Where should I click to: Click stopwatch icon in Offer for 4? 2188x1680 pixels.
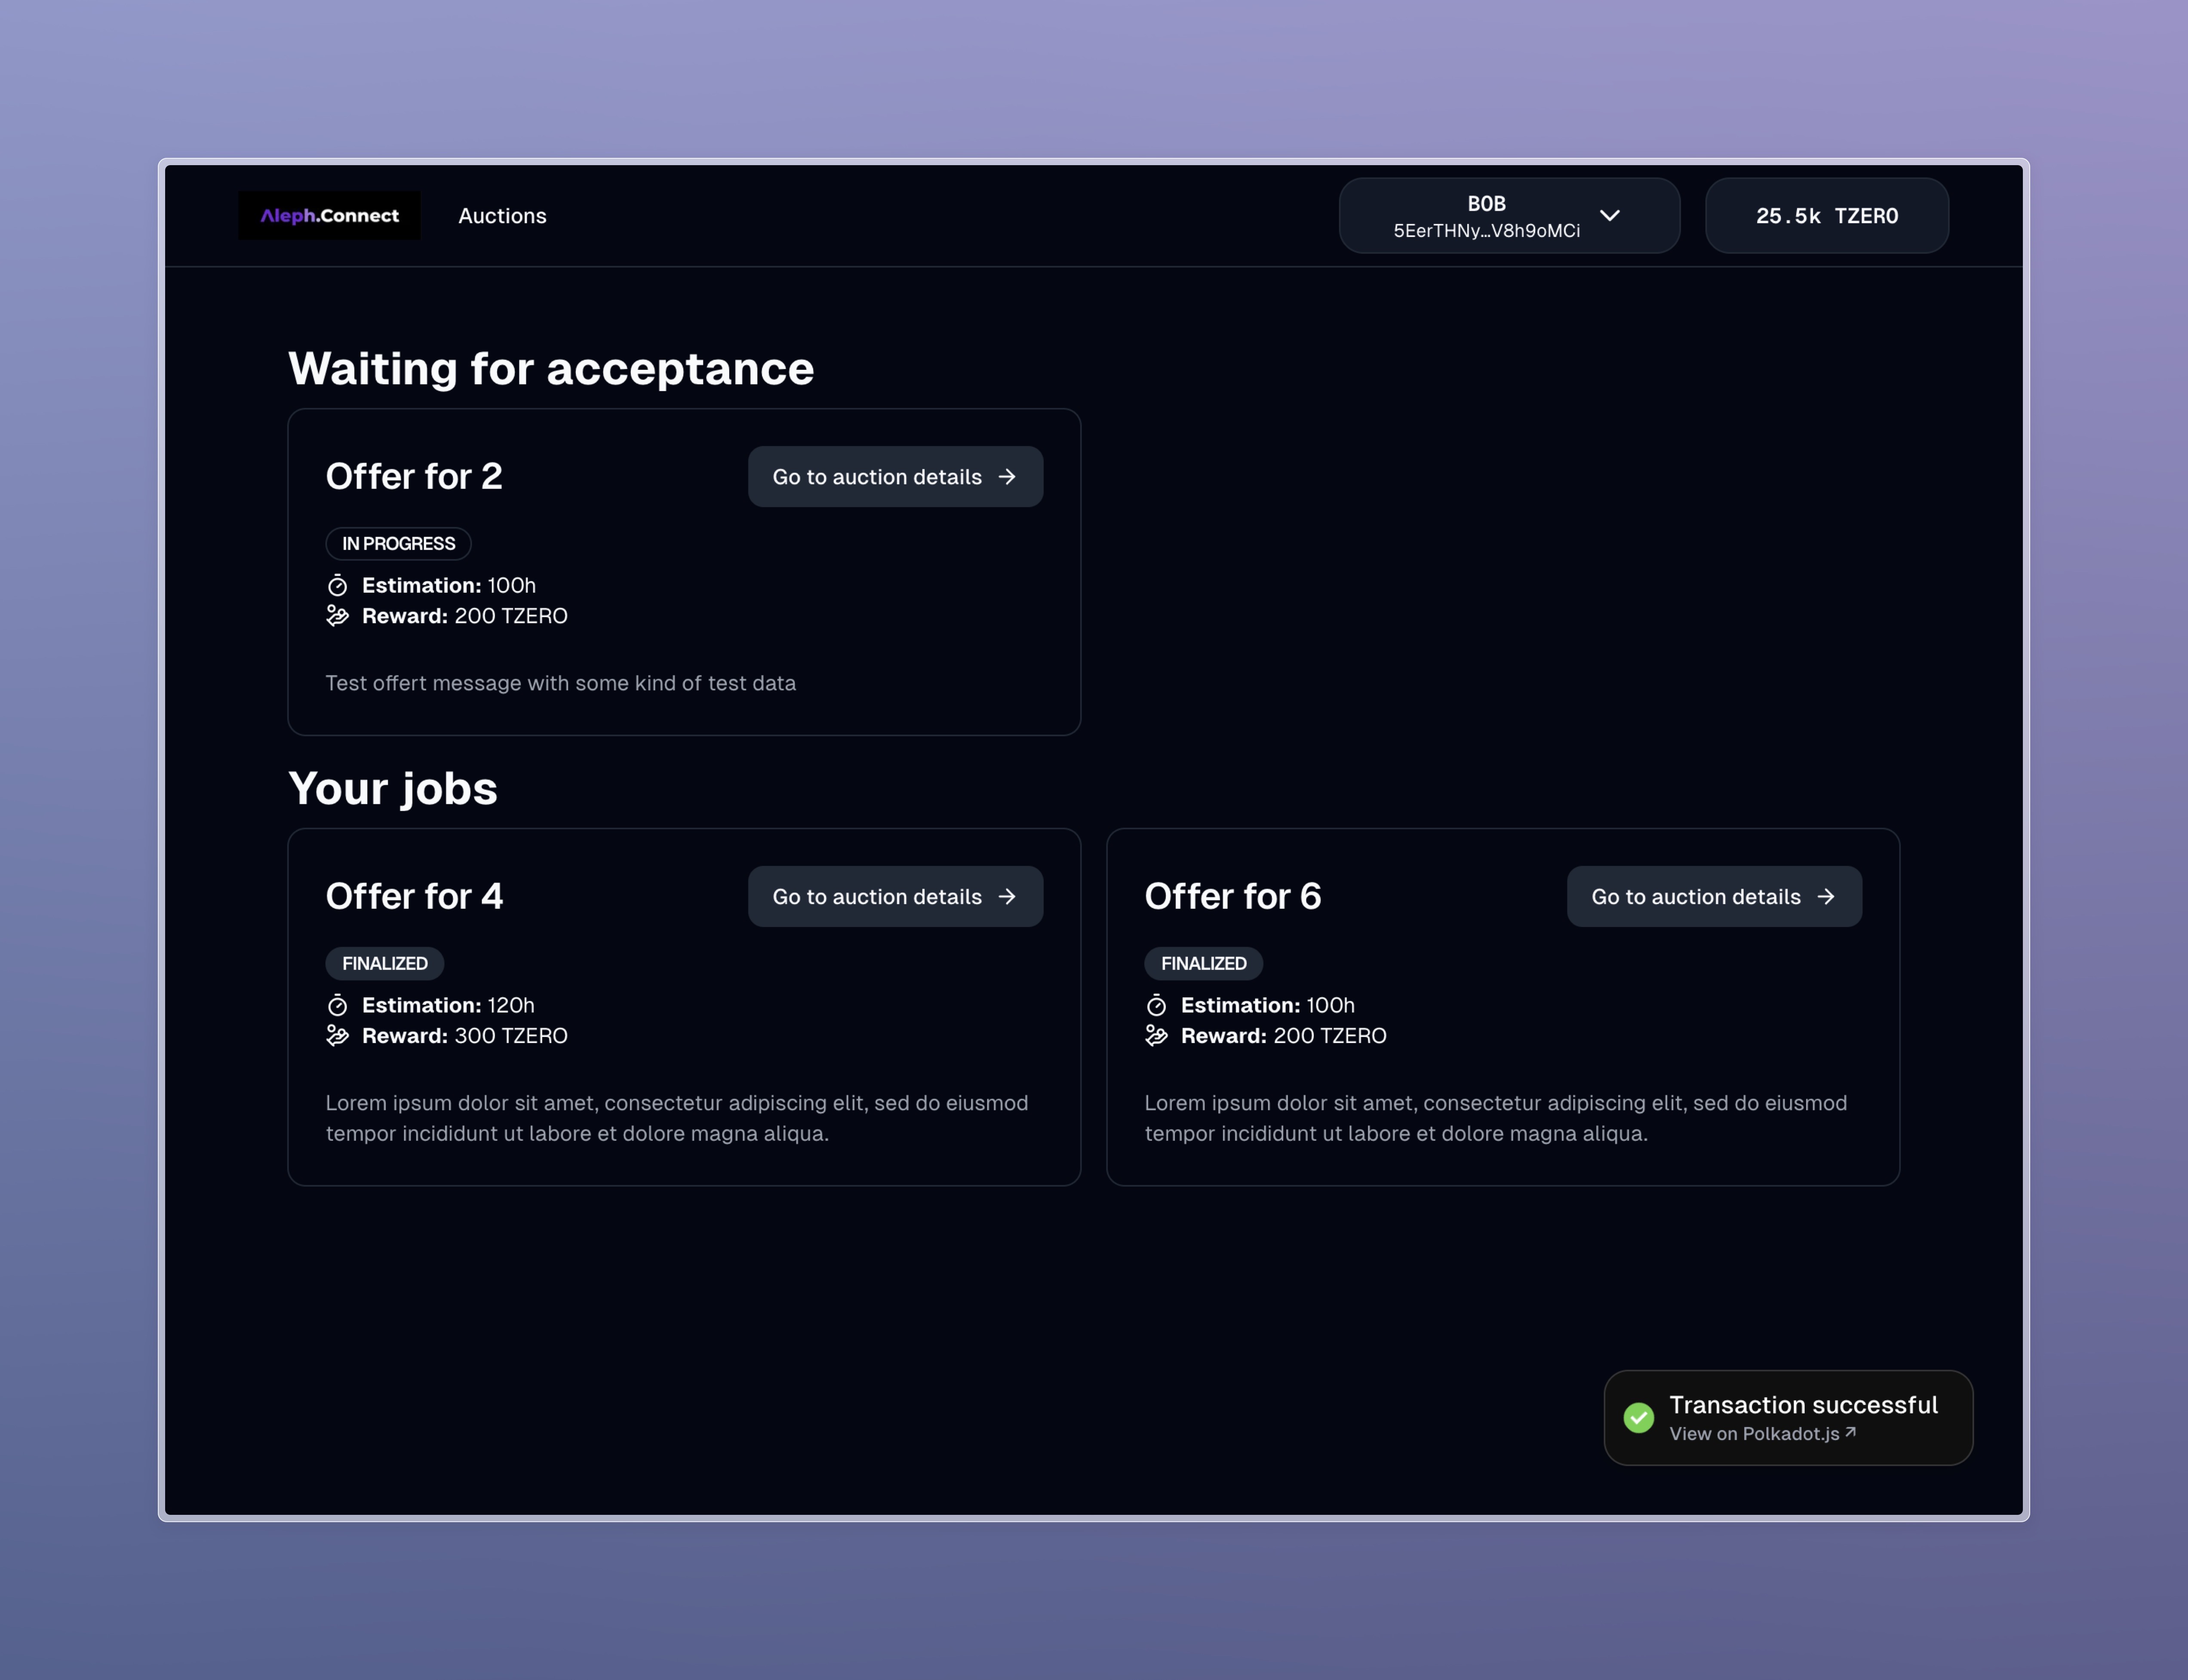pyautogui.click(x=338, y=1005)
